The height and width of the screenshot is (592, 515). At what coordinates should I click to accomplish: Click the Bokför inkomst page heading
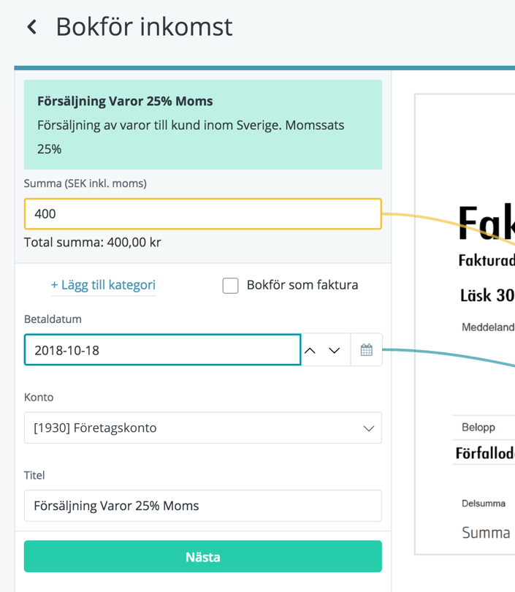(144, 27)
